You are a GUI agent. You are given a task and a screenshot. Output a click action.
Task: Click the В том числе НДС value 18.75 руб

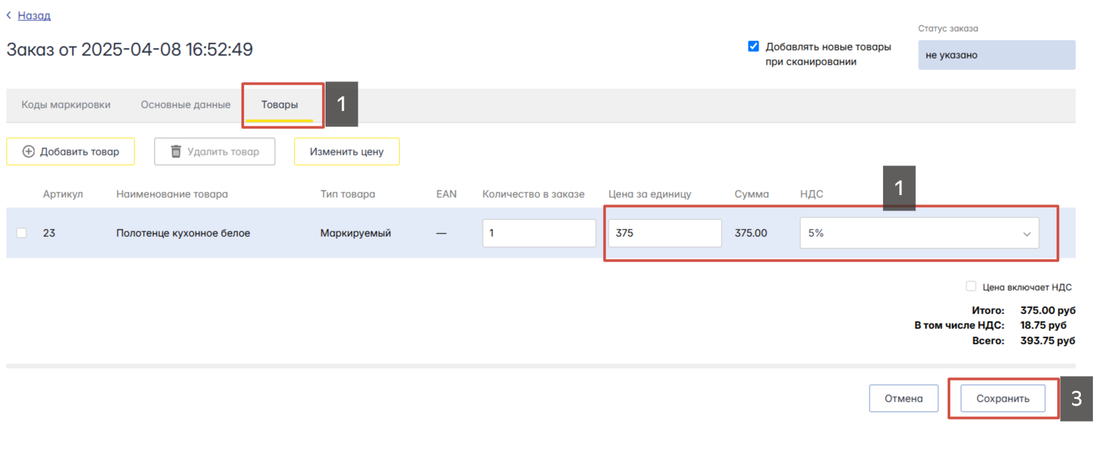coord(1043,325)
